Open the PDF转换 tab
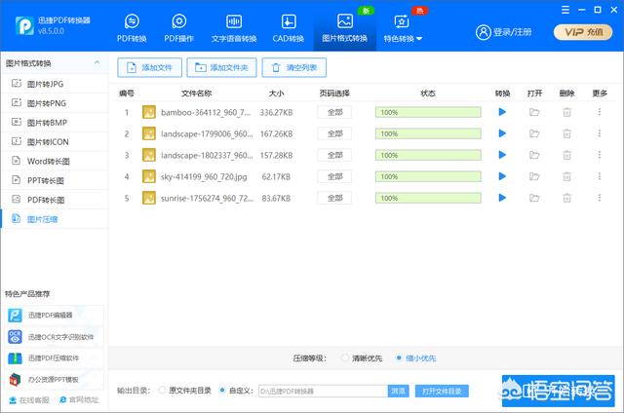The image size is (624, 413). [x=132, y=27]
